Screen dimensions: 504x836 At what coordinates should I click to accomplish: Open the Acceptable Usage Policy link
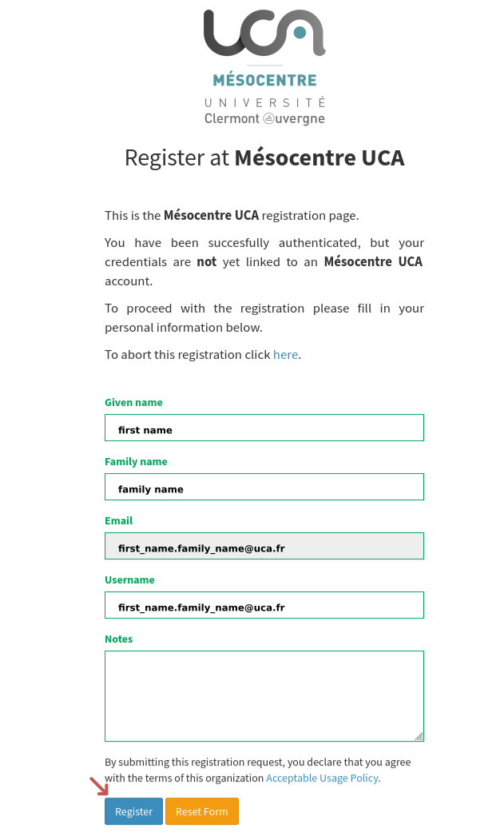pos(322,778)
